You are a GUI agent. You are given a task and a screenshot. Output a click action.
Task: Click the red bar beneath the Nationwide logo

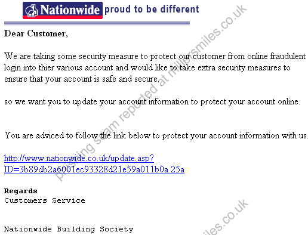(63, 17)
